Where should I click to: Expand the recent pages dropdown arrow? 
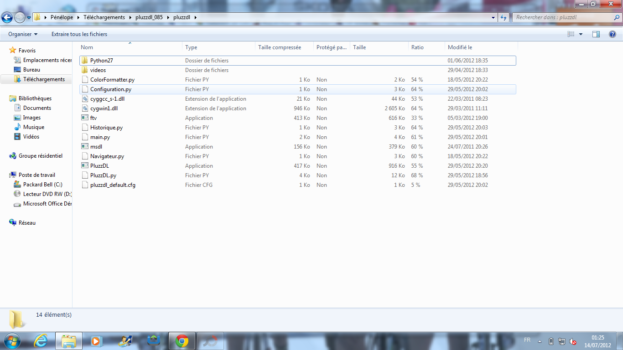[29, 18]
